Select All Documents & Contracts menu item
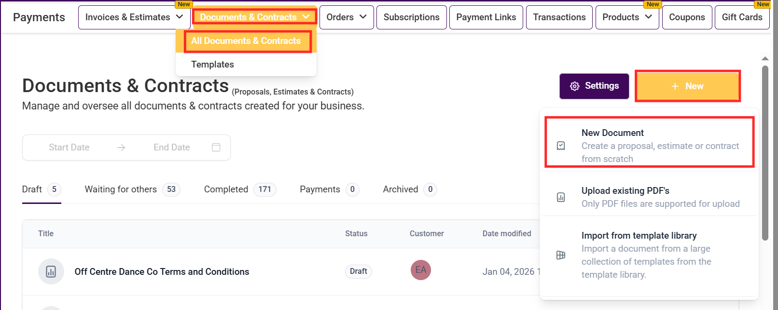 [246, 41]
